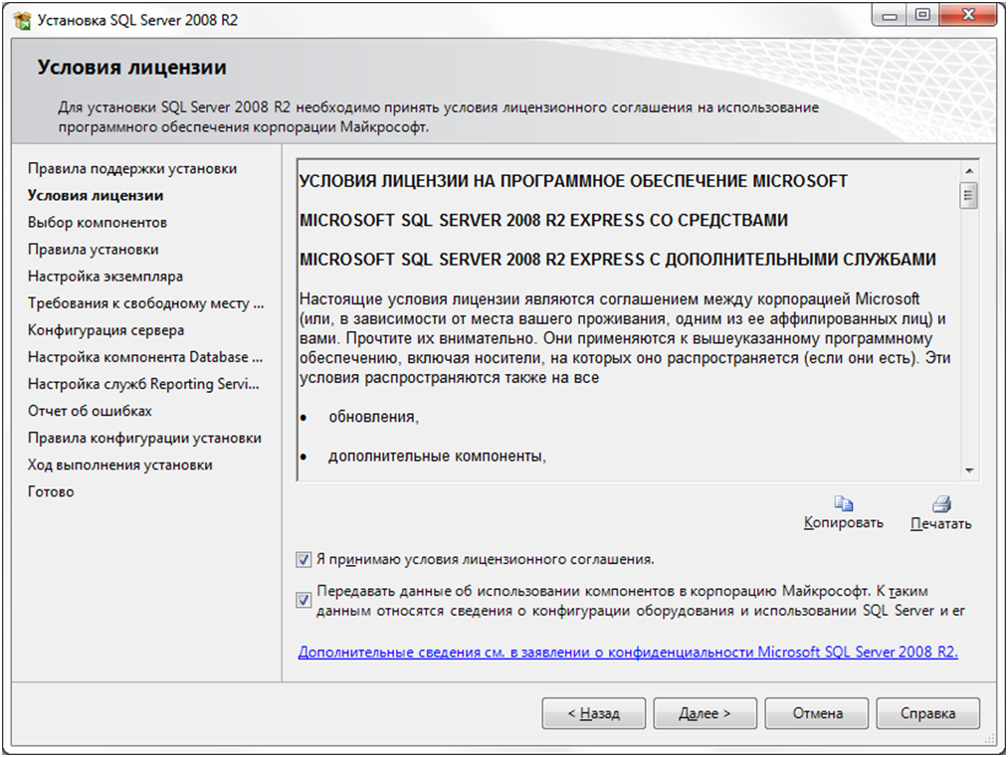Screen dimensions: 1008x757
Task: Maximize the setup window
Action: click(922, 15)
